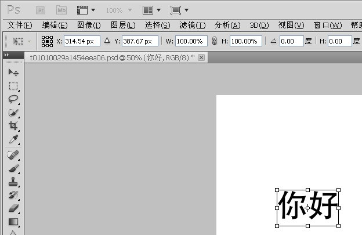Select the Eyedropper tool
Viewport: 362px width, 235px height.
click(x=13, y=139)
